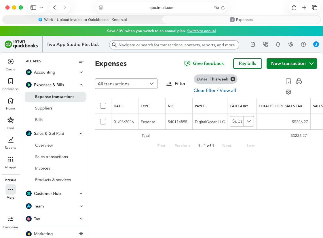Open QuickBooks notifications bell

[x=278, y=44]
